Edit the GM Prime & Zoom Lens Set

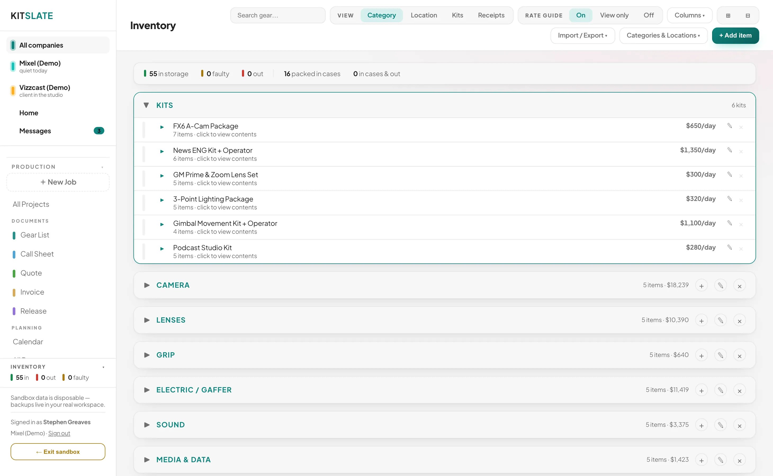pyautogui.click(x=730, y=174)
